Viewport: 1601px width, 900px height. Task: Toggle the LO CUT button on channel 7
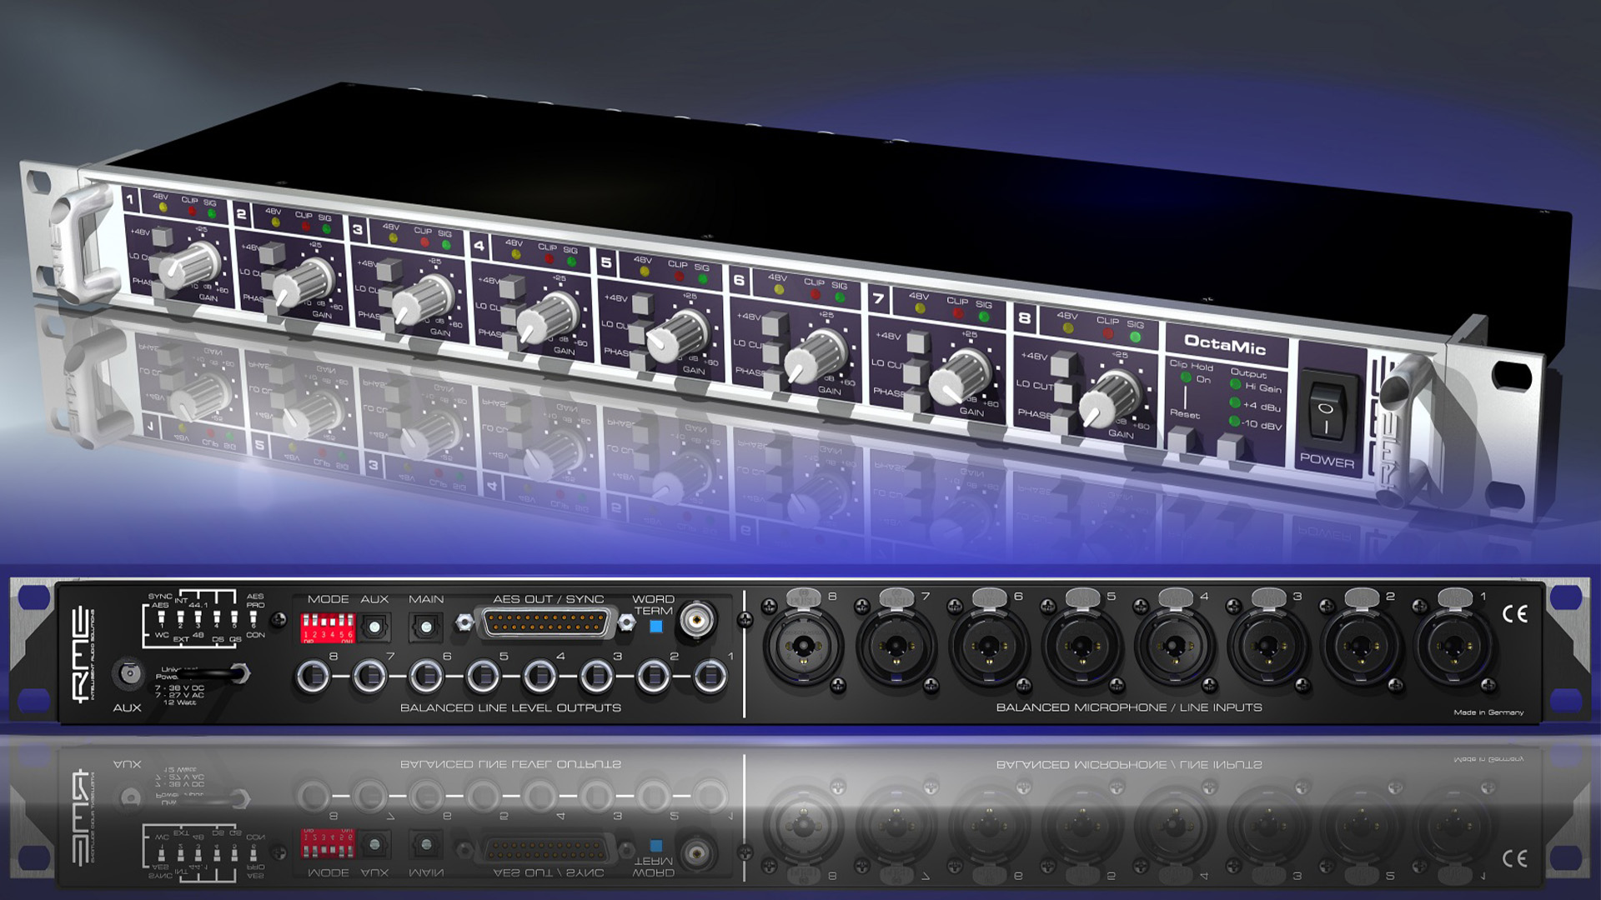(916, 371)
